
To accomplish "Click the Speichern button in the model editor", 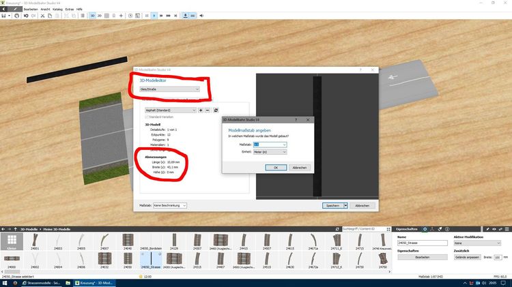I will click(x=332, y=205).
